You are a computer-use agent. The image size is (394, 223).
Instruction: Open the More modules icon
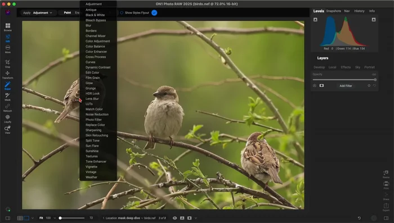tap(8, 49)
